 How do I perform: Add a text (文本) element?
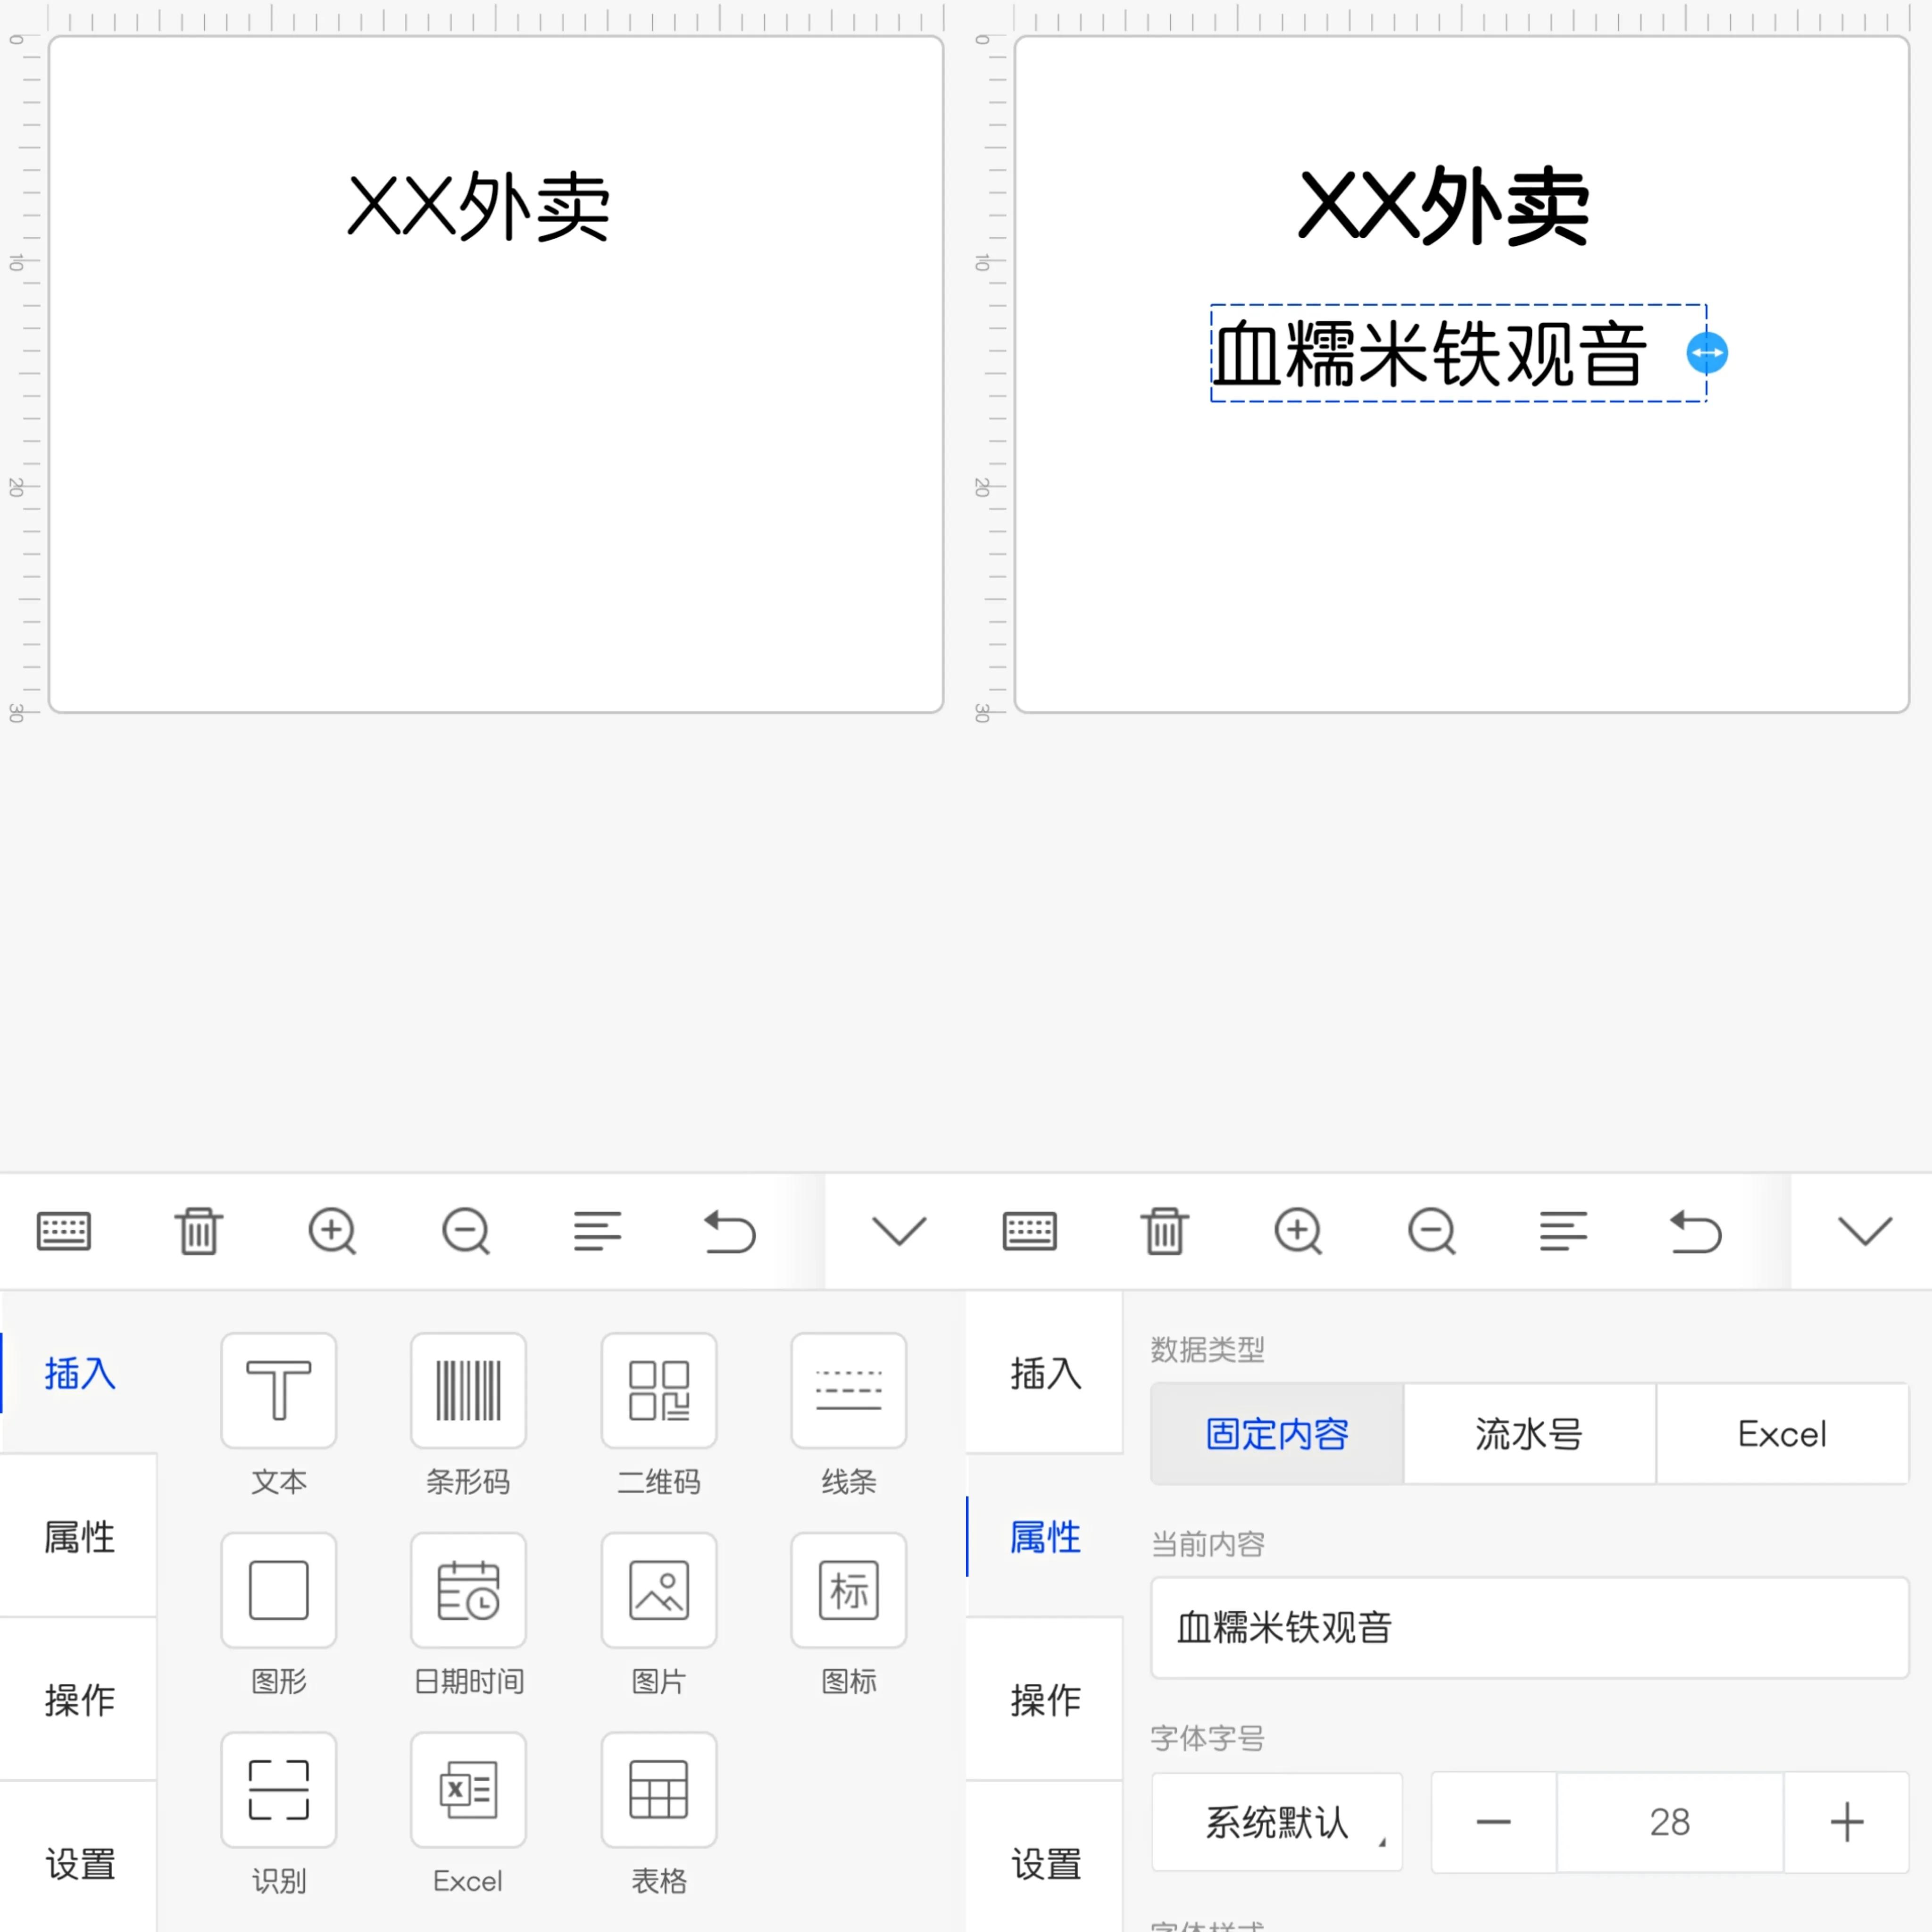click(278, 1390)
